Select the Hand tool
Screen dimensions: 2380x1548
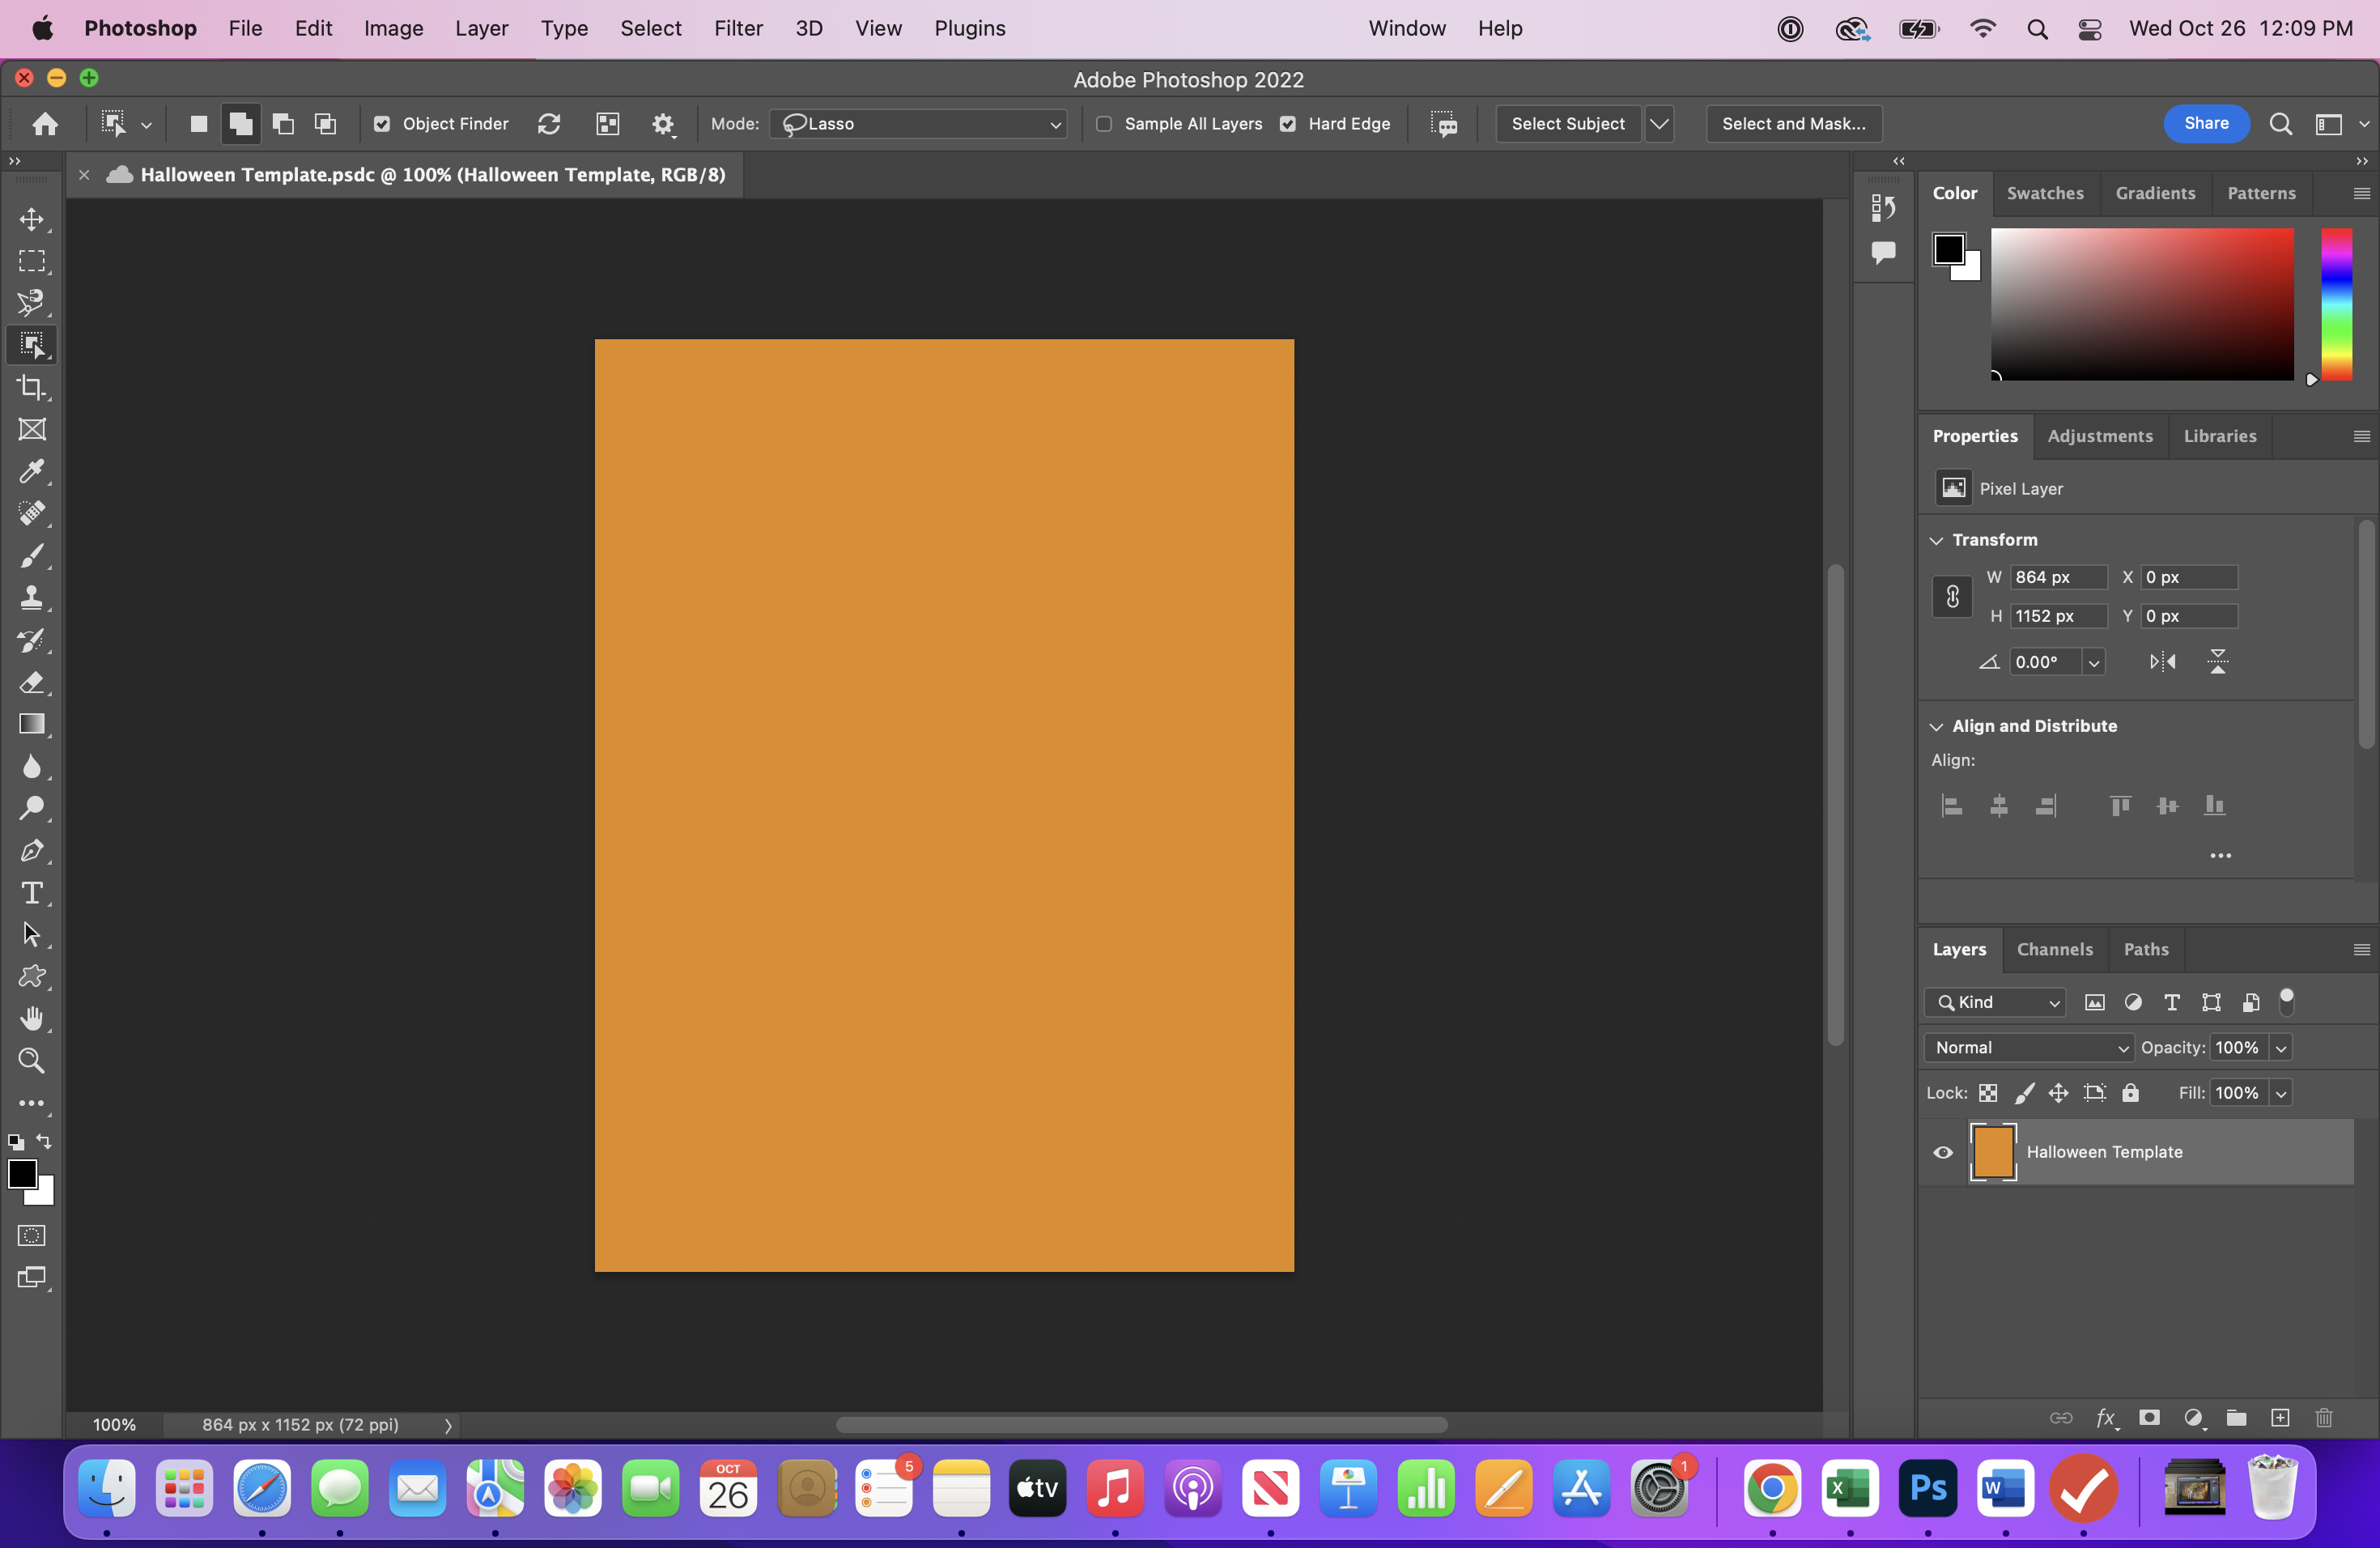[x=31, y=1019]
